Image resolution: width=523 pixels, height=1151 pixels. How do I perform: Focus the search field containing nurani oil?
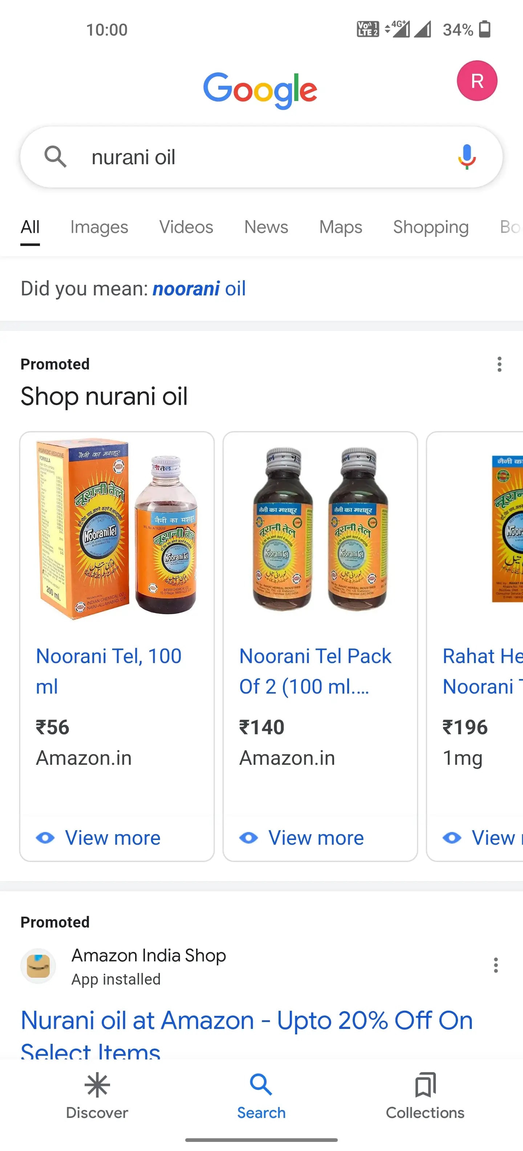(259, 157)
